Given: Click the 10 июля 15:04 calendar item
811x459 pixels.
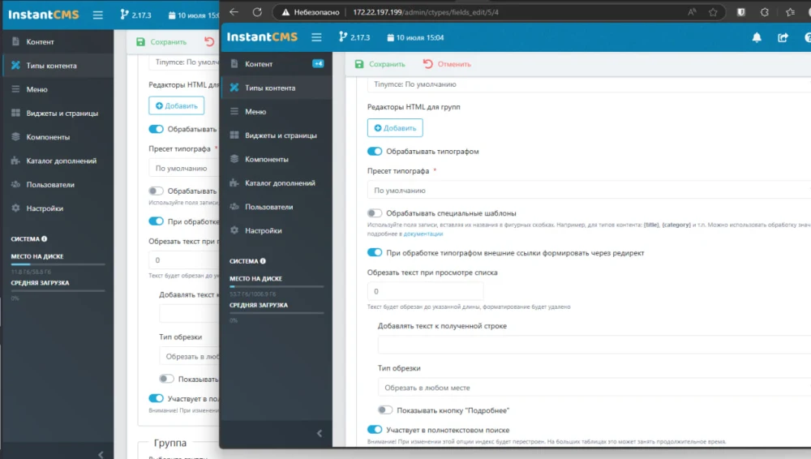Looking at the screenshot, I should pos(415,37).
